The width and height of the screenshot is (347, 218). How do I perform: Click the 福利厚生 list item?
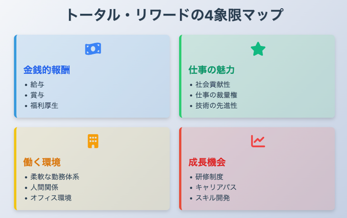tap(44, 105)
